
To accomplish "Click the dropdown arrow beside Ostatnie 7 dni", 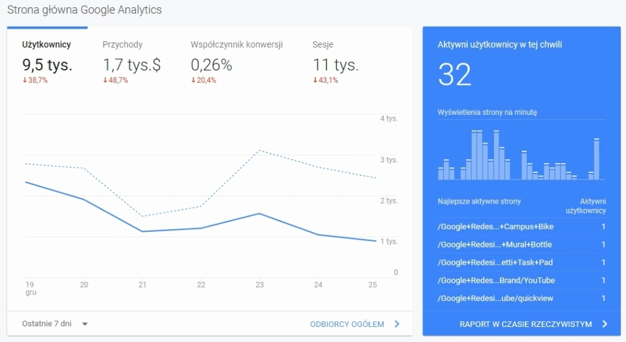I will coord(85,324).
